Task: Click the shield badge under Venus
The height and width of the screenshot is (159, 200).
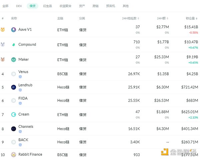Action: pos(20,77)
